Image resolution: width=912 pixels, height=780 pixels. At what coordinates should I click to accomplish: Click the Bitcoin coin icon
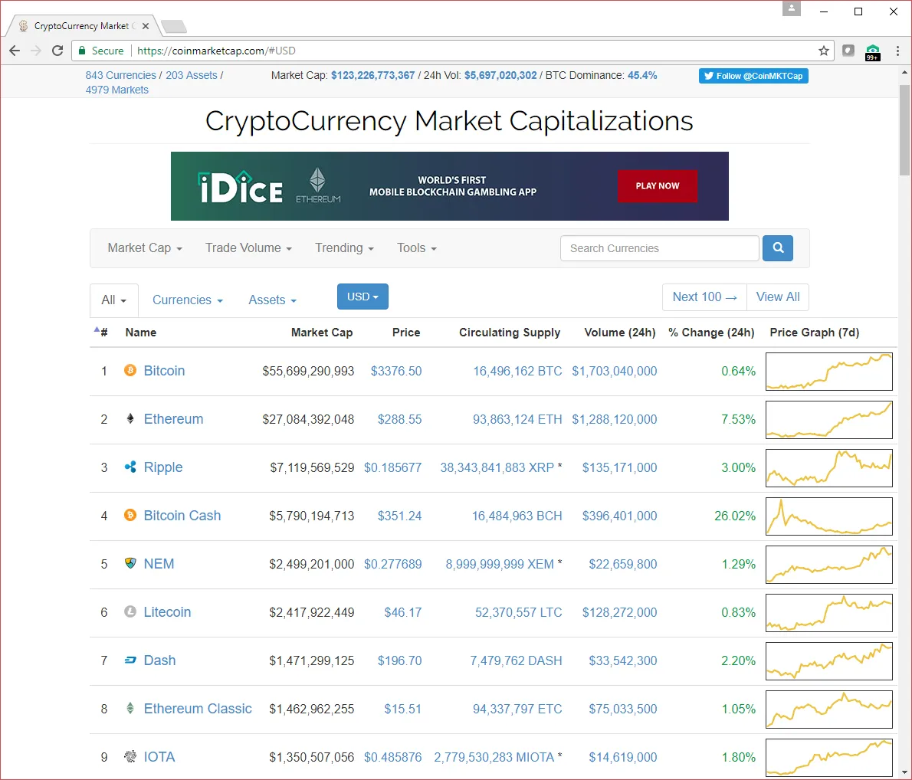tap(130, 370)
